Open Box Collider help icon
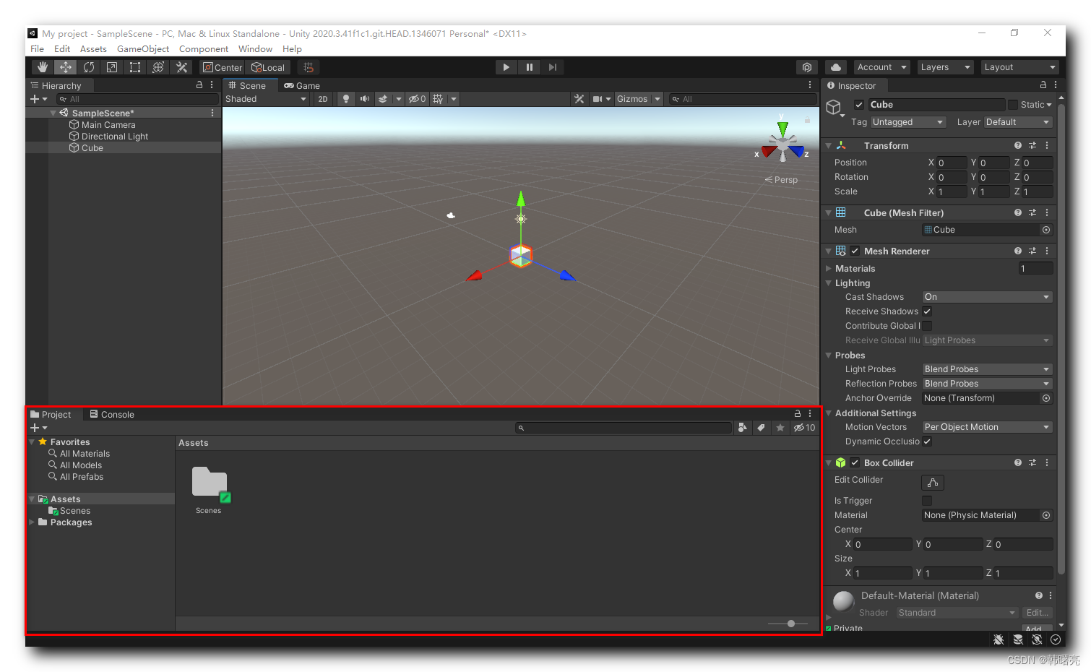Image resolution: width=1091 pixels, height=672 pixels. [1017, 462]
